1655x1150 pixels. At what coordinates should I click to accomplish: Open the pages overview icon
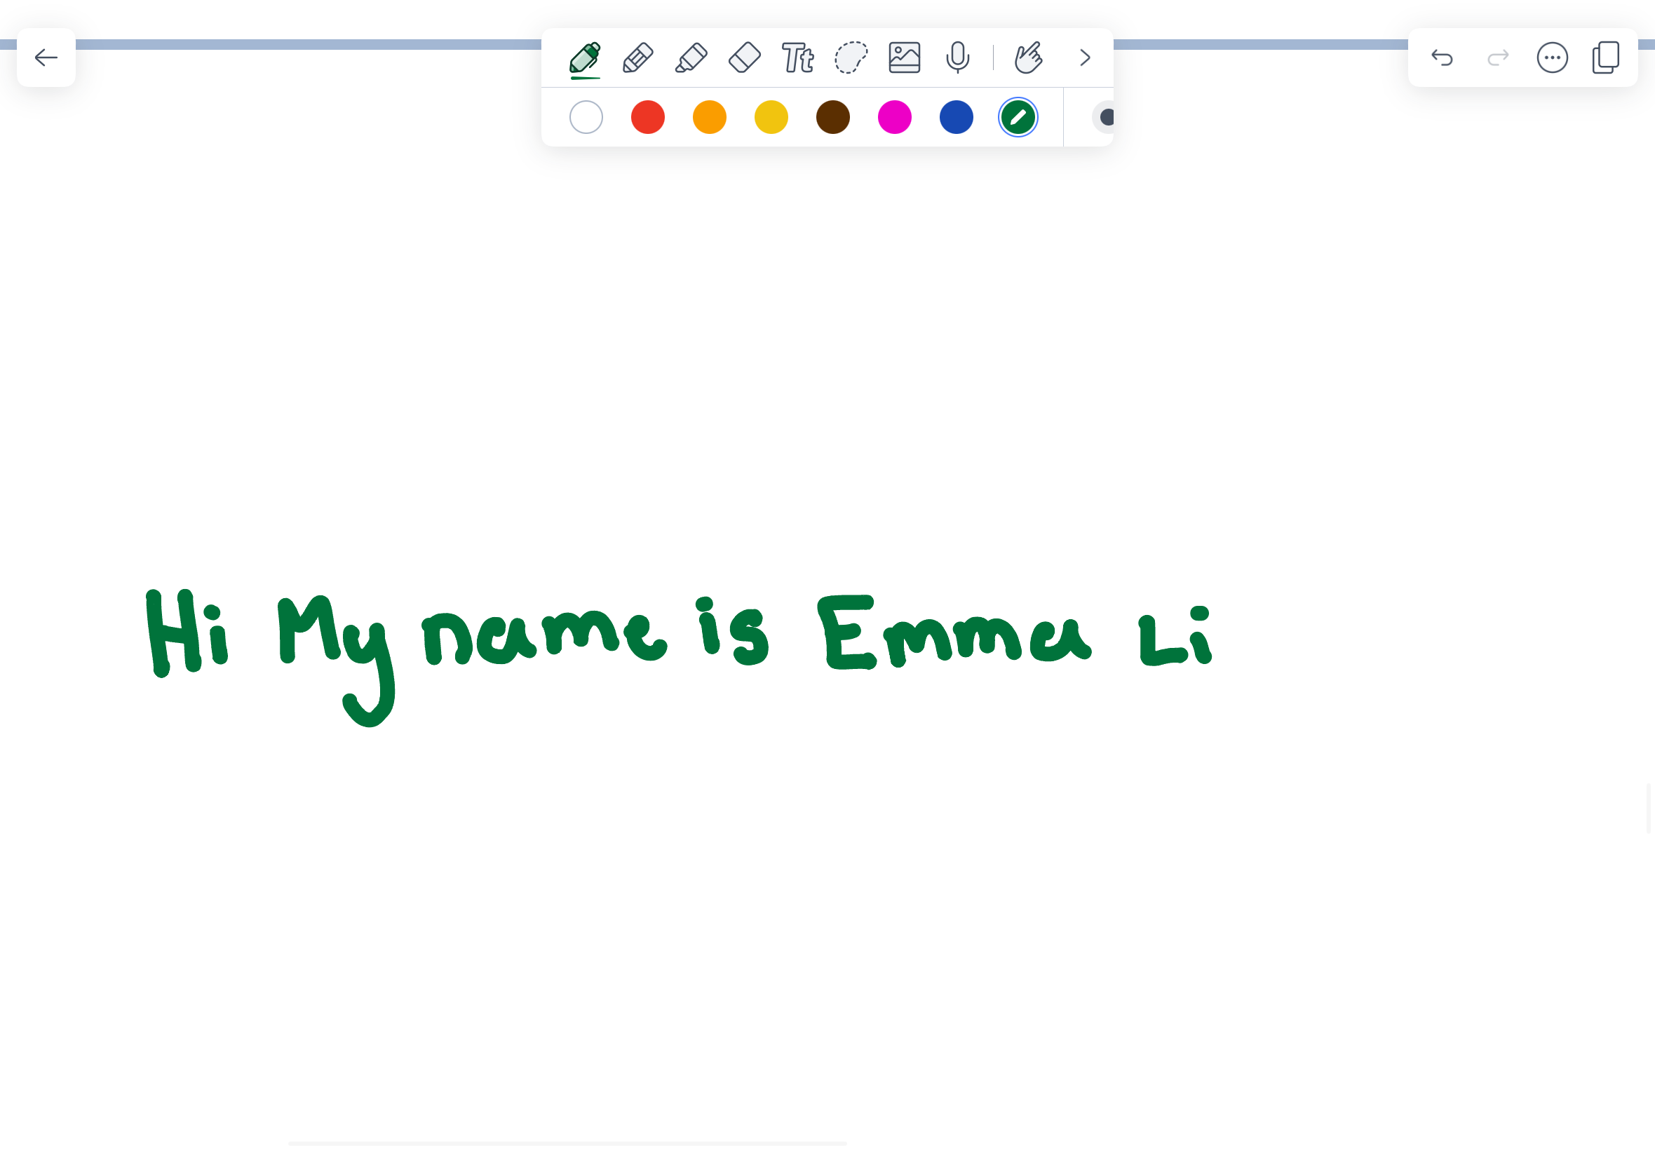pos(1606,57)
